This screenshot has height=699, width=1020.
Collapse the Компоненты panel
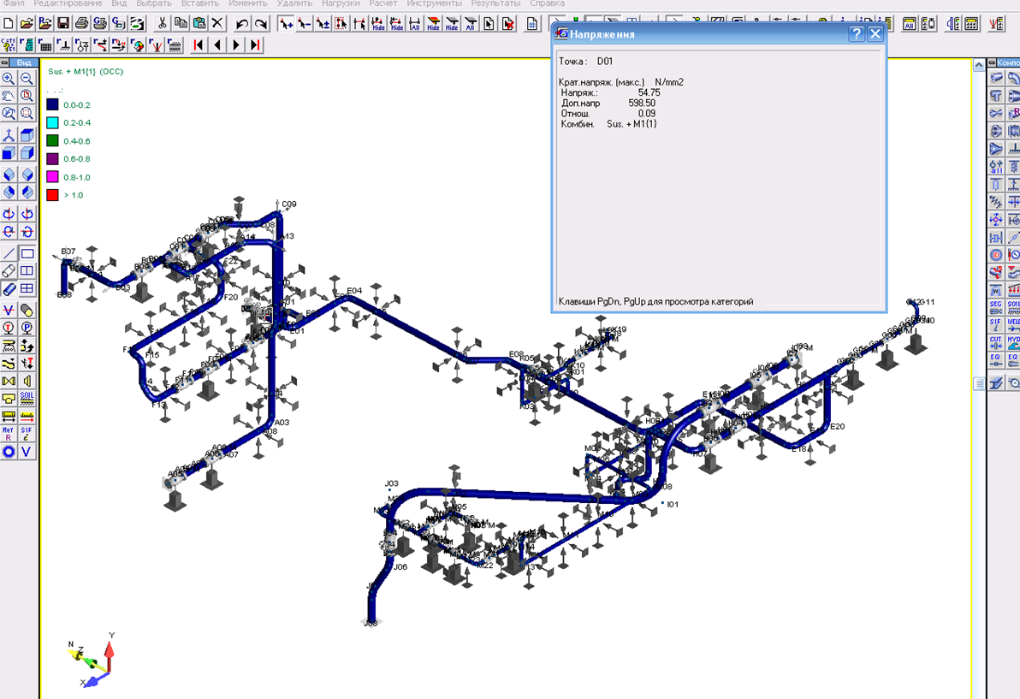[992, 62]
